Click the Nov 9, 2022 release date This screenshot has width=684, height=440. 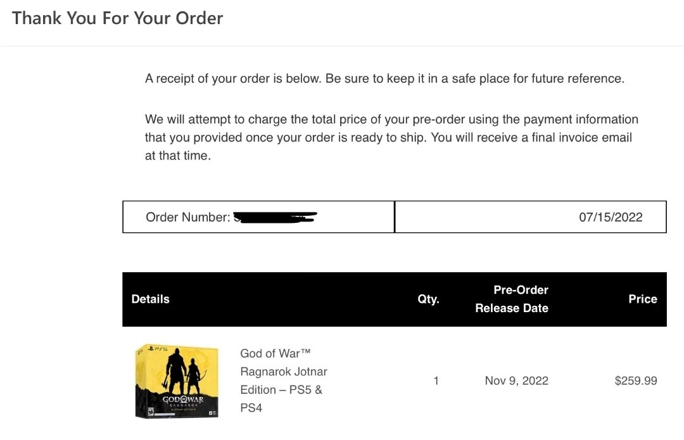pyautogui.click(x=517, y=380)
